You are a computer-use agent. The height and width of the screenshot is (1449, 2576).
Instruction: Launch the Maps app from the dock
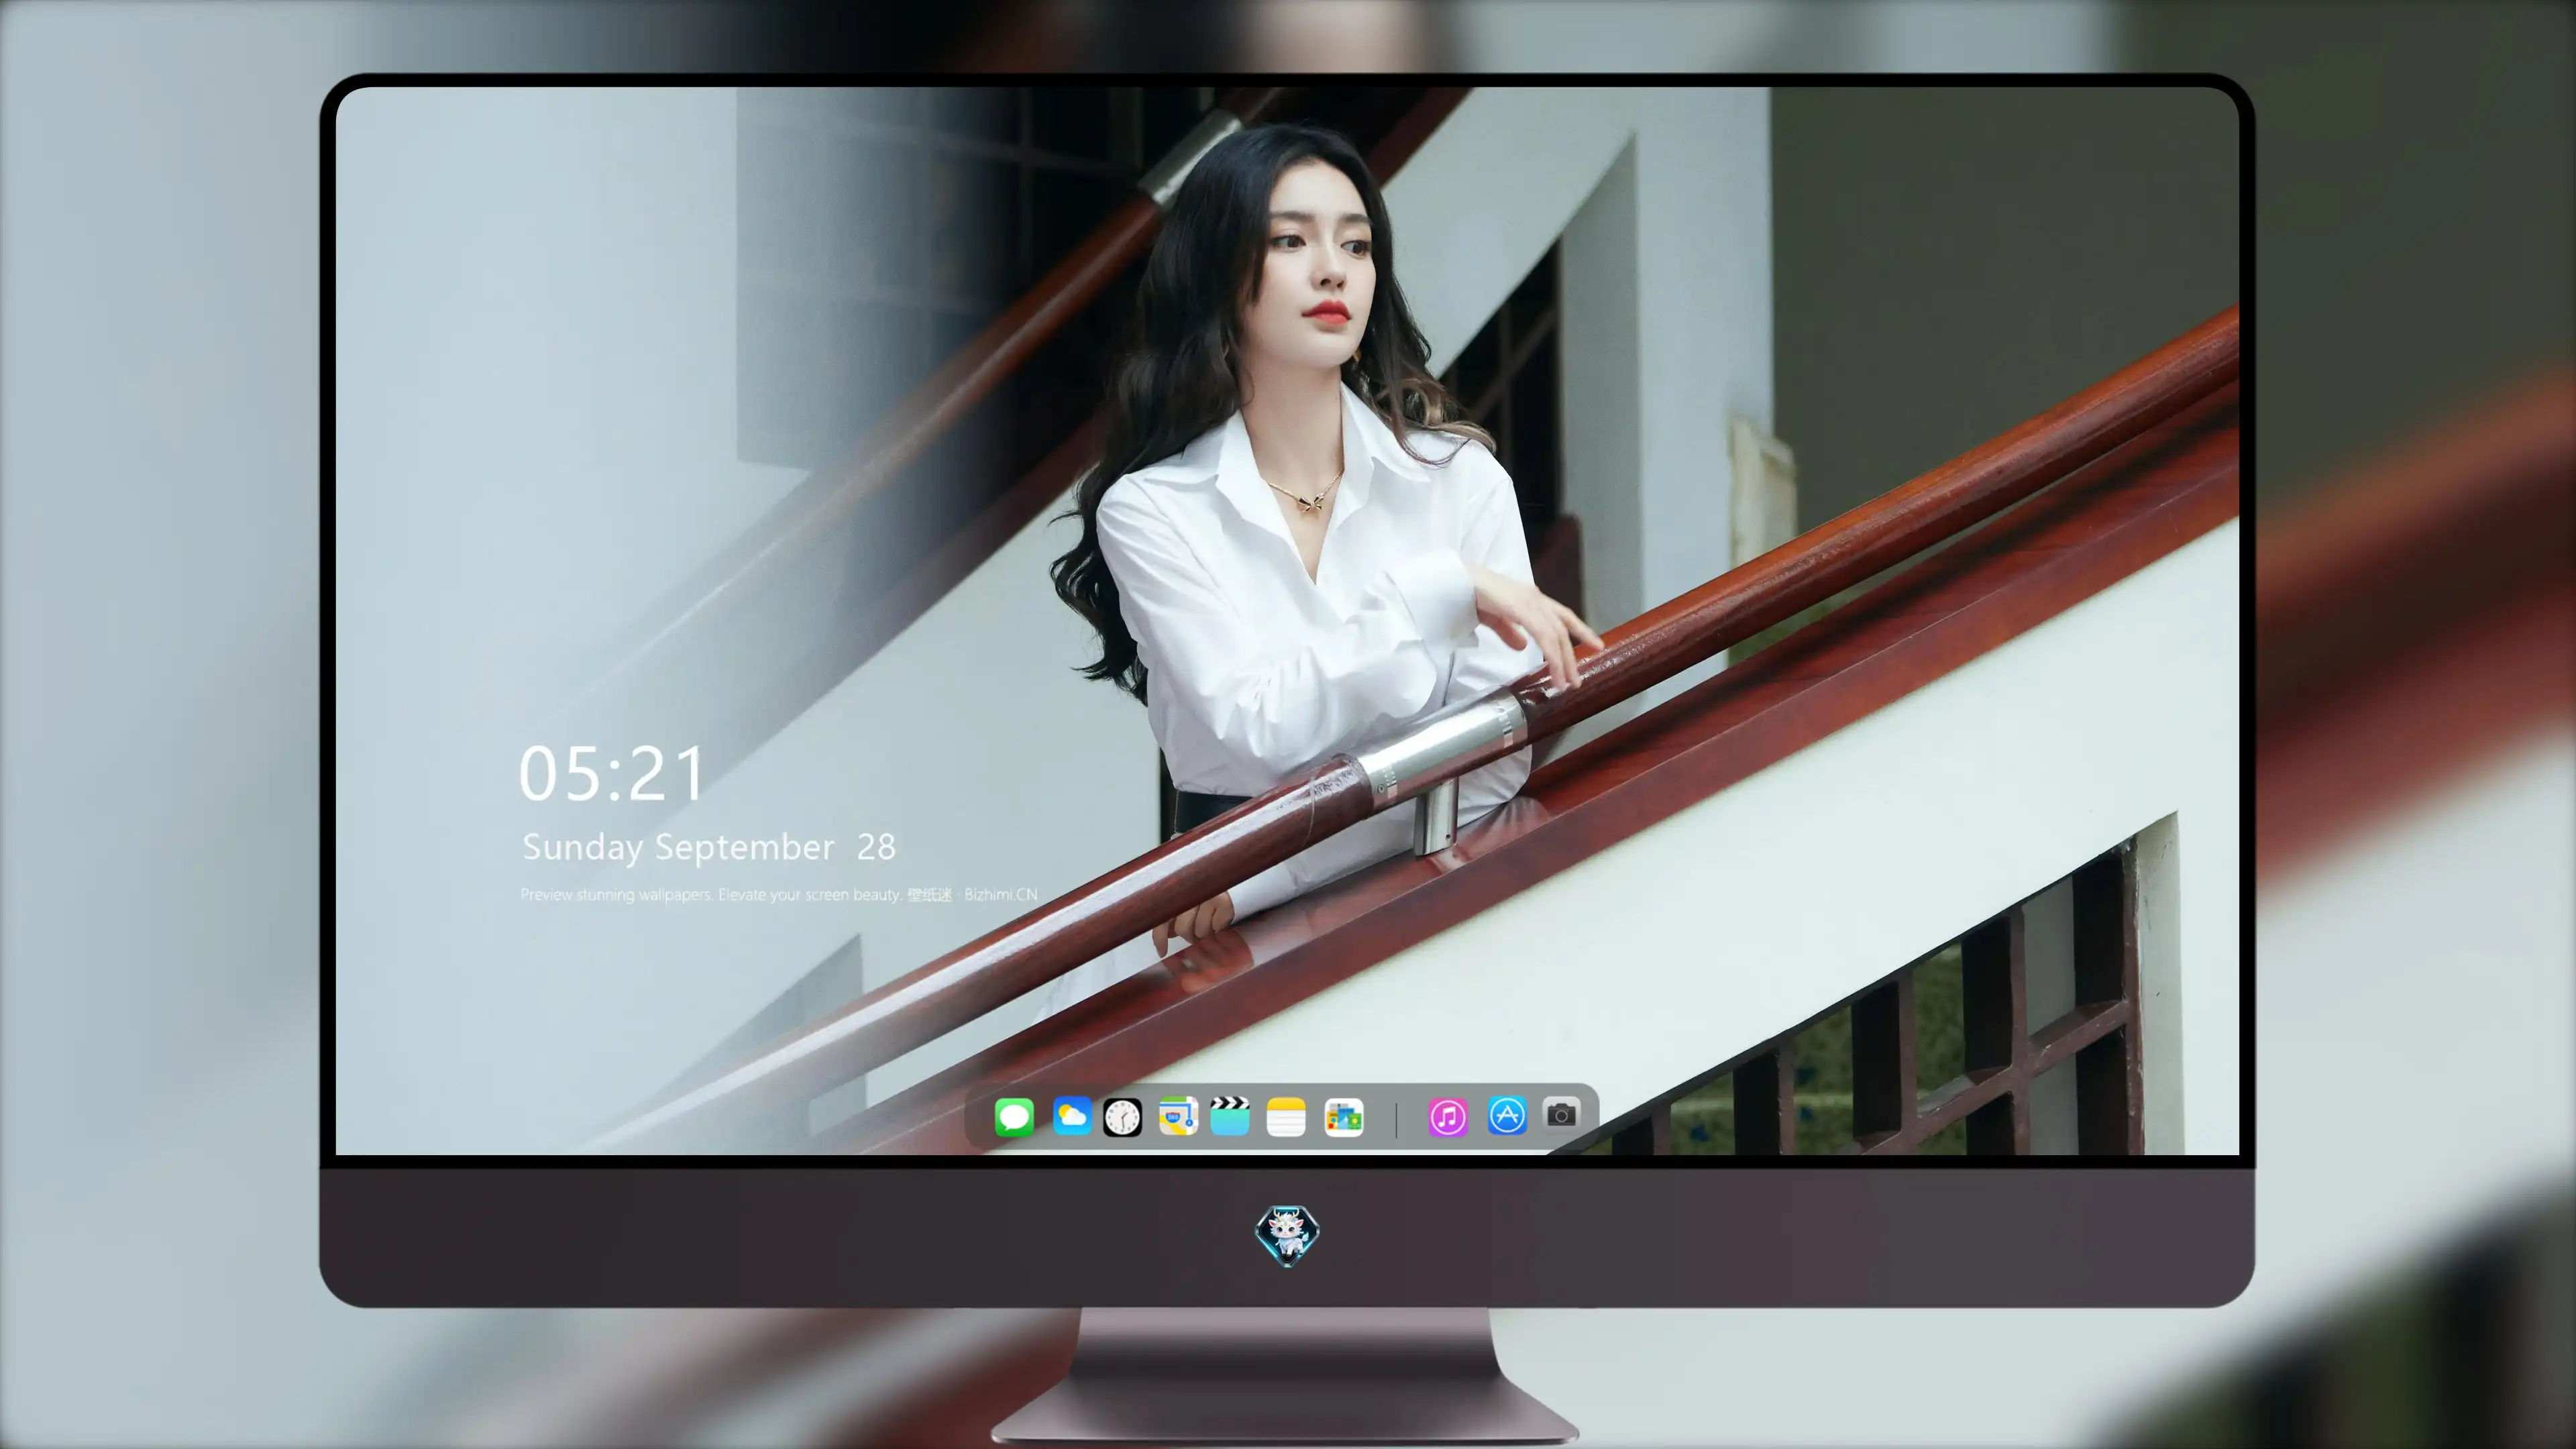point(1178,1116)
